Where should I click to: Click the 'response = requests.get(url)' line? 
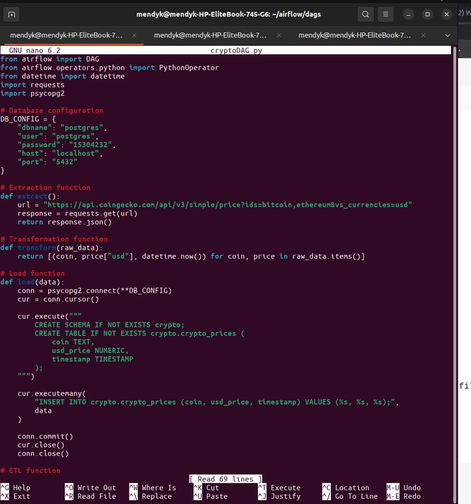click(78, 213)
